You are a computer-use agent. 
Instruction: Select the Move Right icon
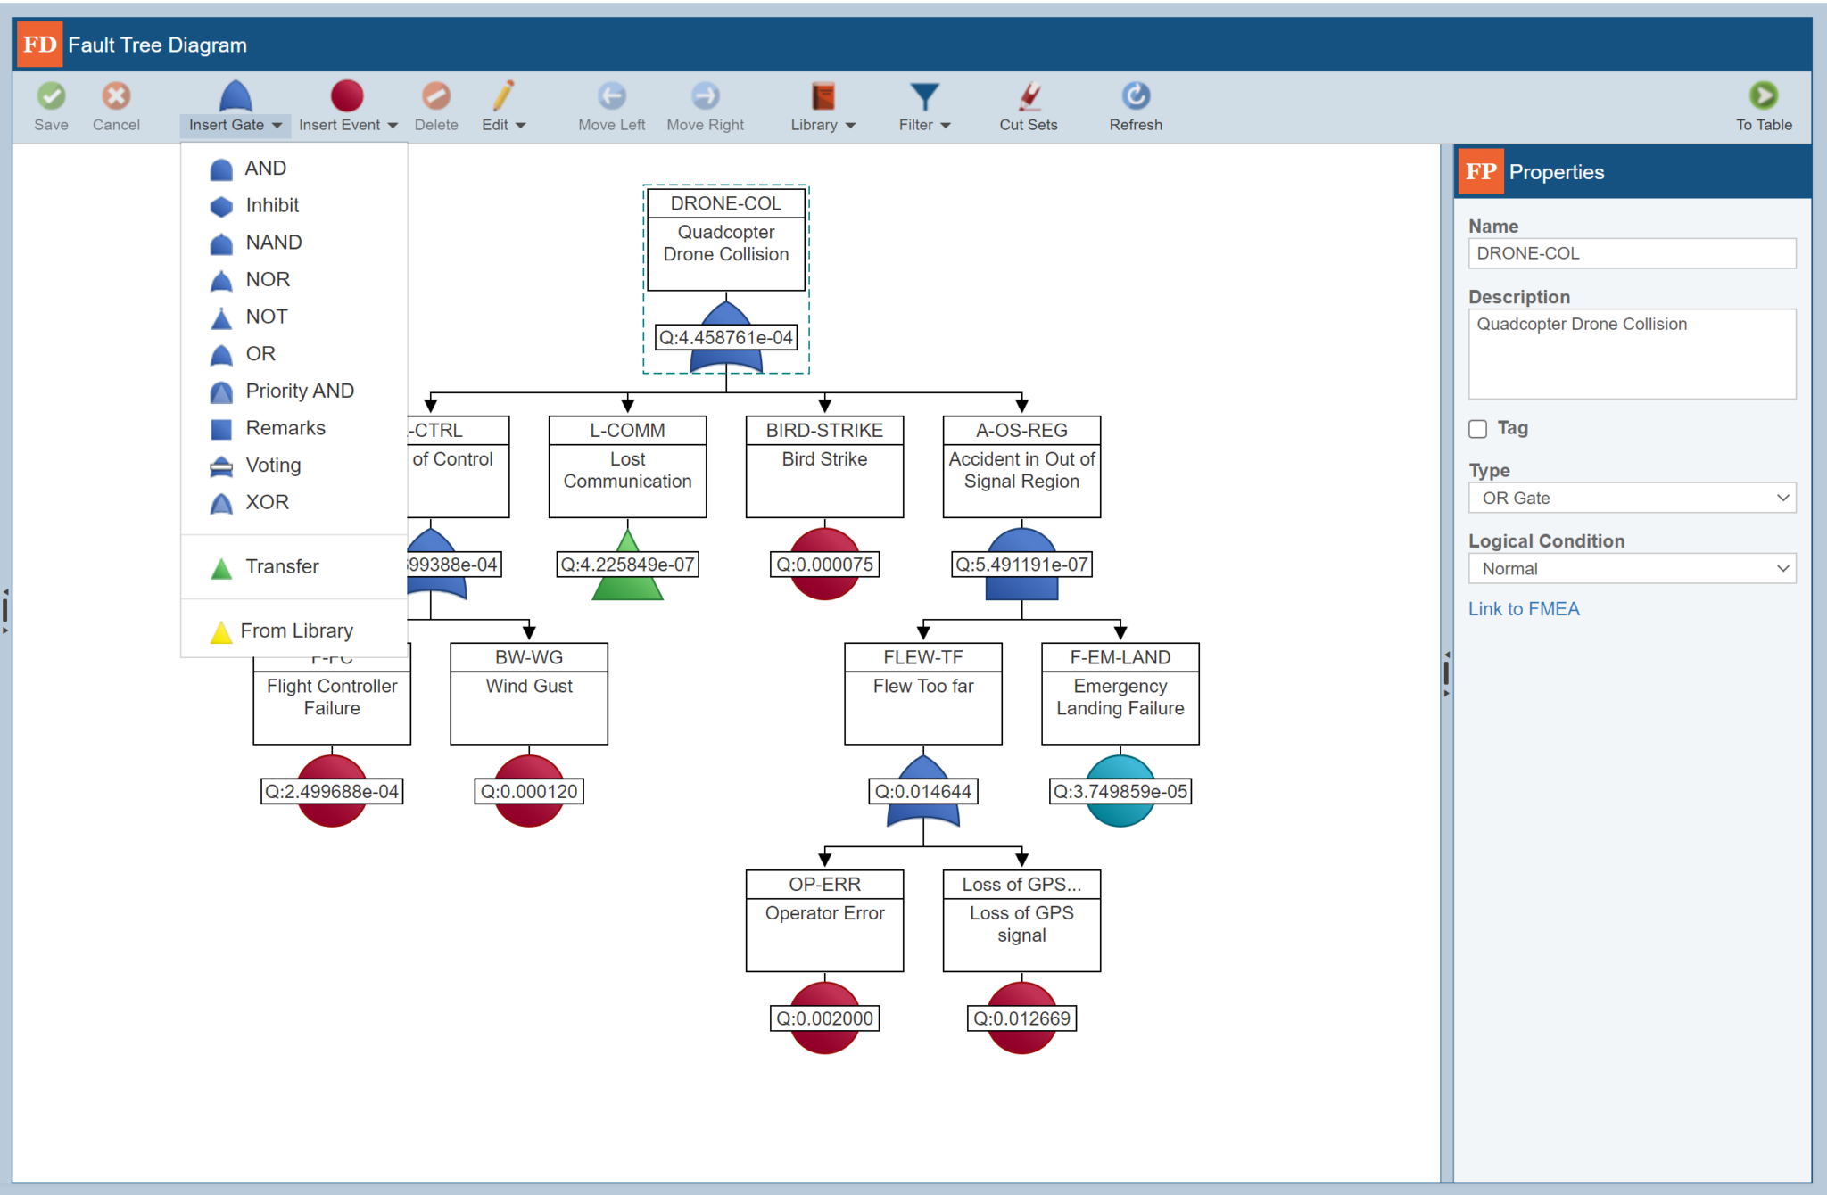pyautogui.click(x=705, y=105)
